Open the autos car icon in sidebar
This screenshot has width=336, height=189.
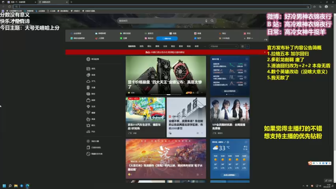pyautogui.click(x=88, y=131)
